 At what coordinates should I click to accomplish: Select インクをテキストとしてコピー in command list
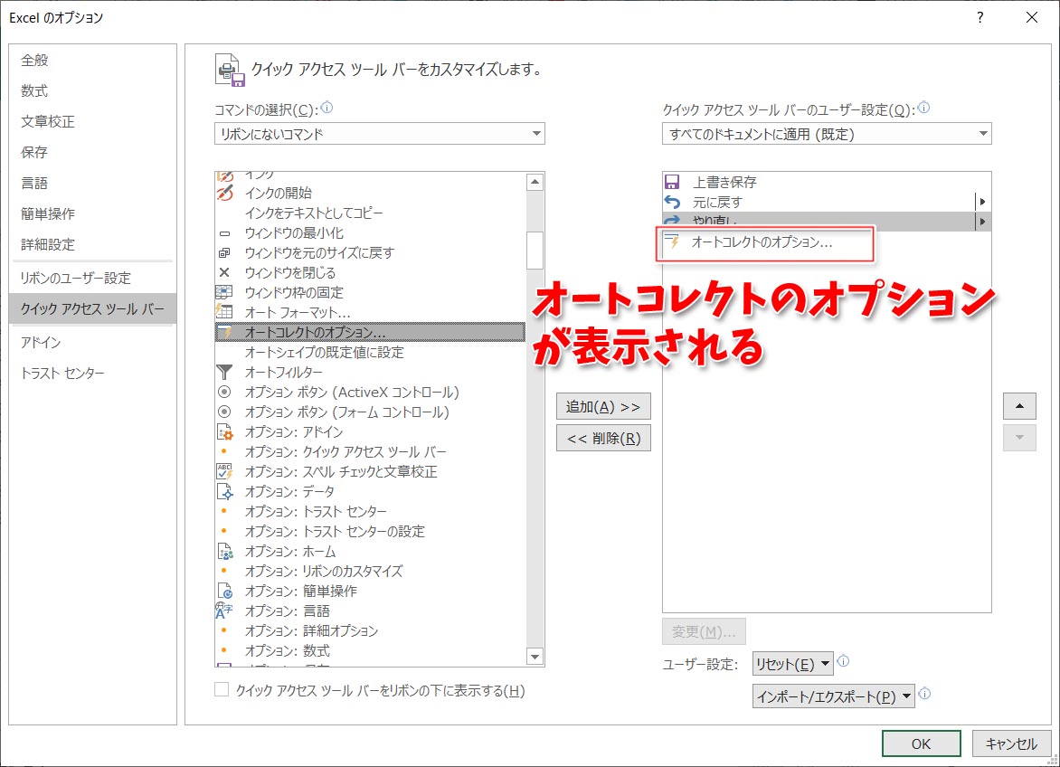pos(370,213)
